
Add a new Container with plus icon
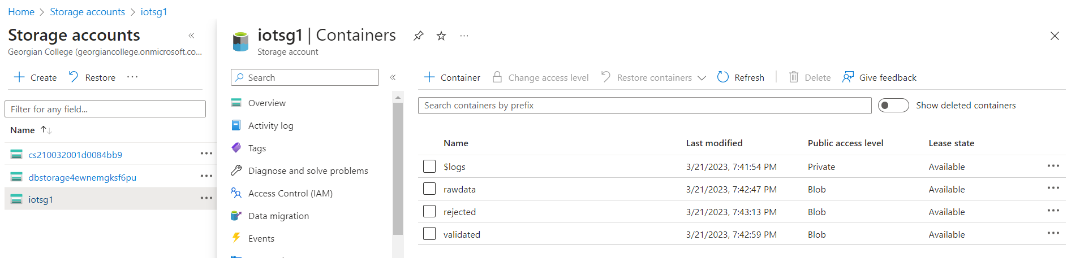coord(429,77)
